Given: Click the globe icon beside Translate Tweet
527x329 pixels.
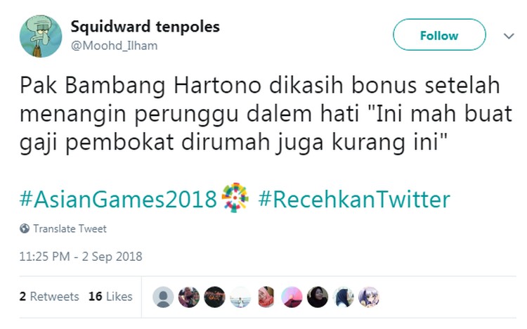Looking at the screenshot, I should point(25,228).
